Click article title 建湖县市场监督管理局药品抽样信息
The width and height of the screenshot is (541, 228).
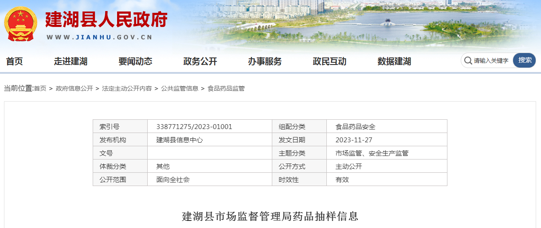click(x=270, y=217)
